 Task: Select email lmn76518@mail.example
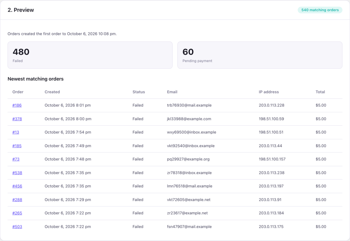[x=190, y=186]
